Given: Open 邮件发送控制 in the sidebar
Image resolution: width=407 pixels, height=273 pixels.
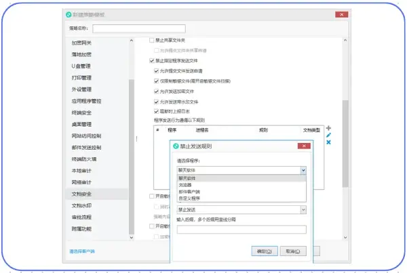Looking at the screenshot, I should point(86,148).
